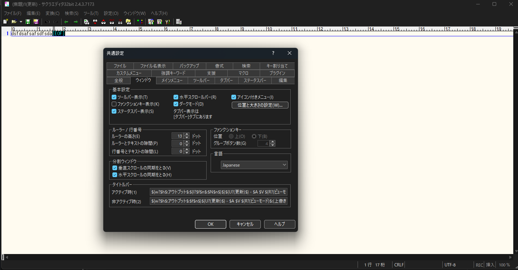Click the Undo toolbar icon

click(x=47, y=22)
